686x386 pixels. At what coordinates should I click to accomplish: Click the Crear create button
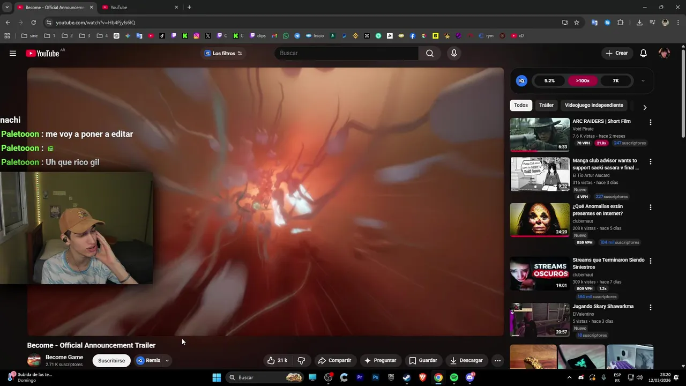click(x=617, y=53)
